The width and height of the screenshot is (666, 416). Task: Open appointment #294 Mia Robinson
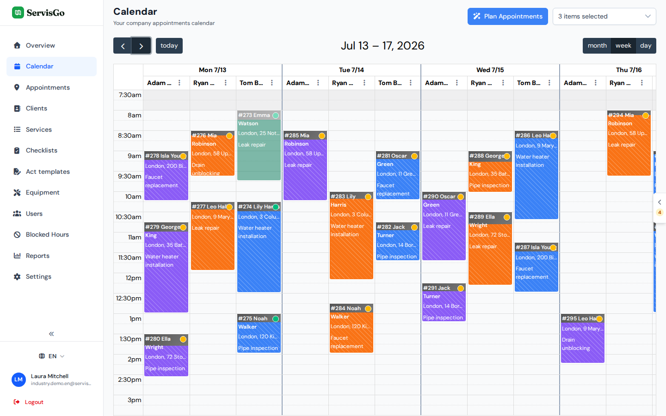pos(629,143)
